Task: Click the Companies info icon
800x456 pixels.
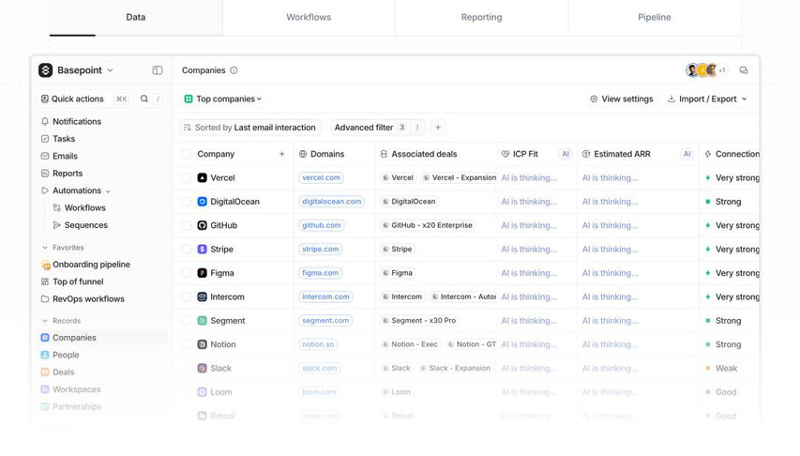Action: point(234,70)
